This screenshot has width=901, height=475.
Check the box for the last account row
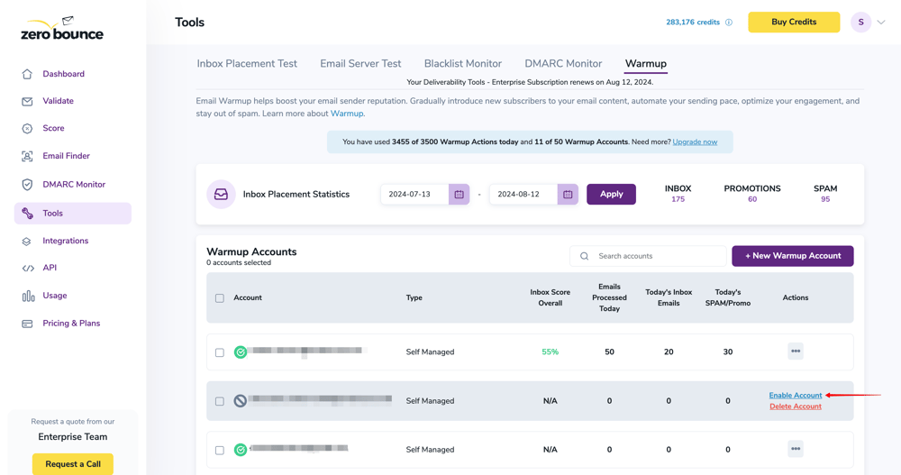220,451
